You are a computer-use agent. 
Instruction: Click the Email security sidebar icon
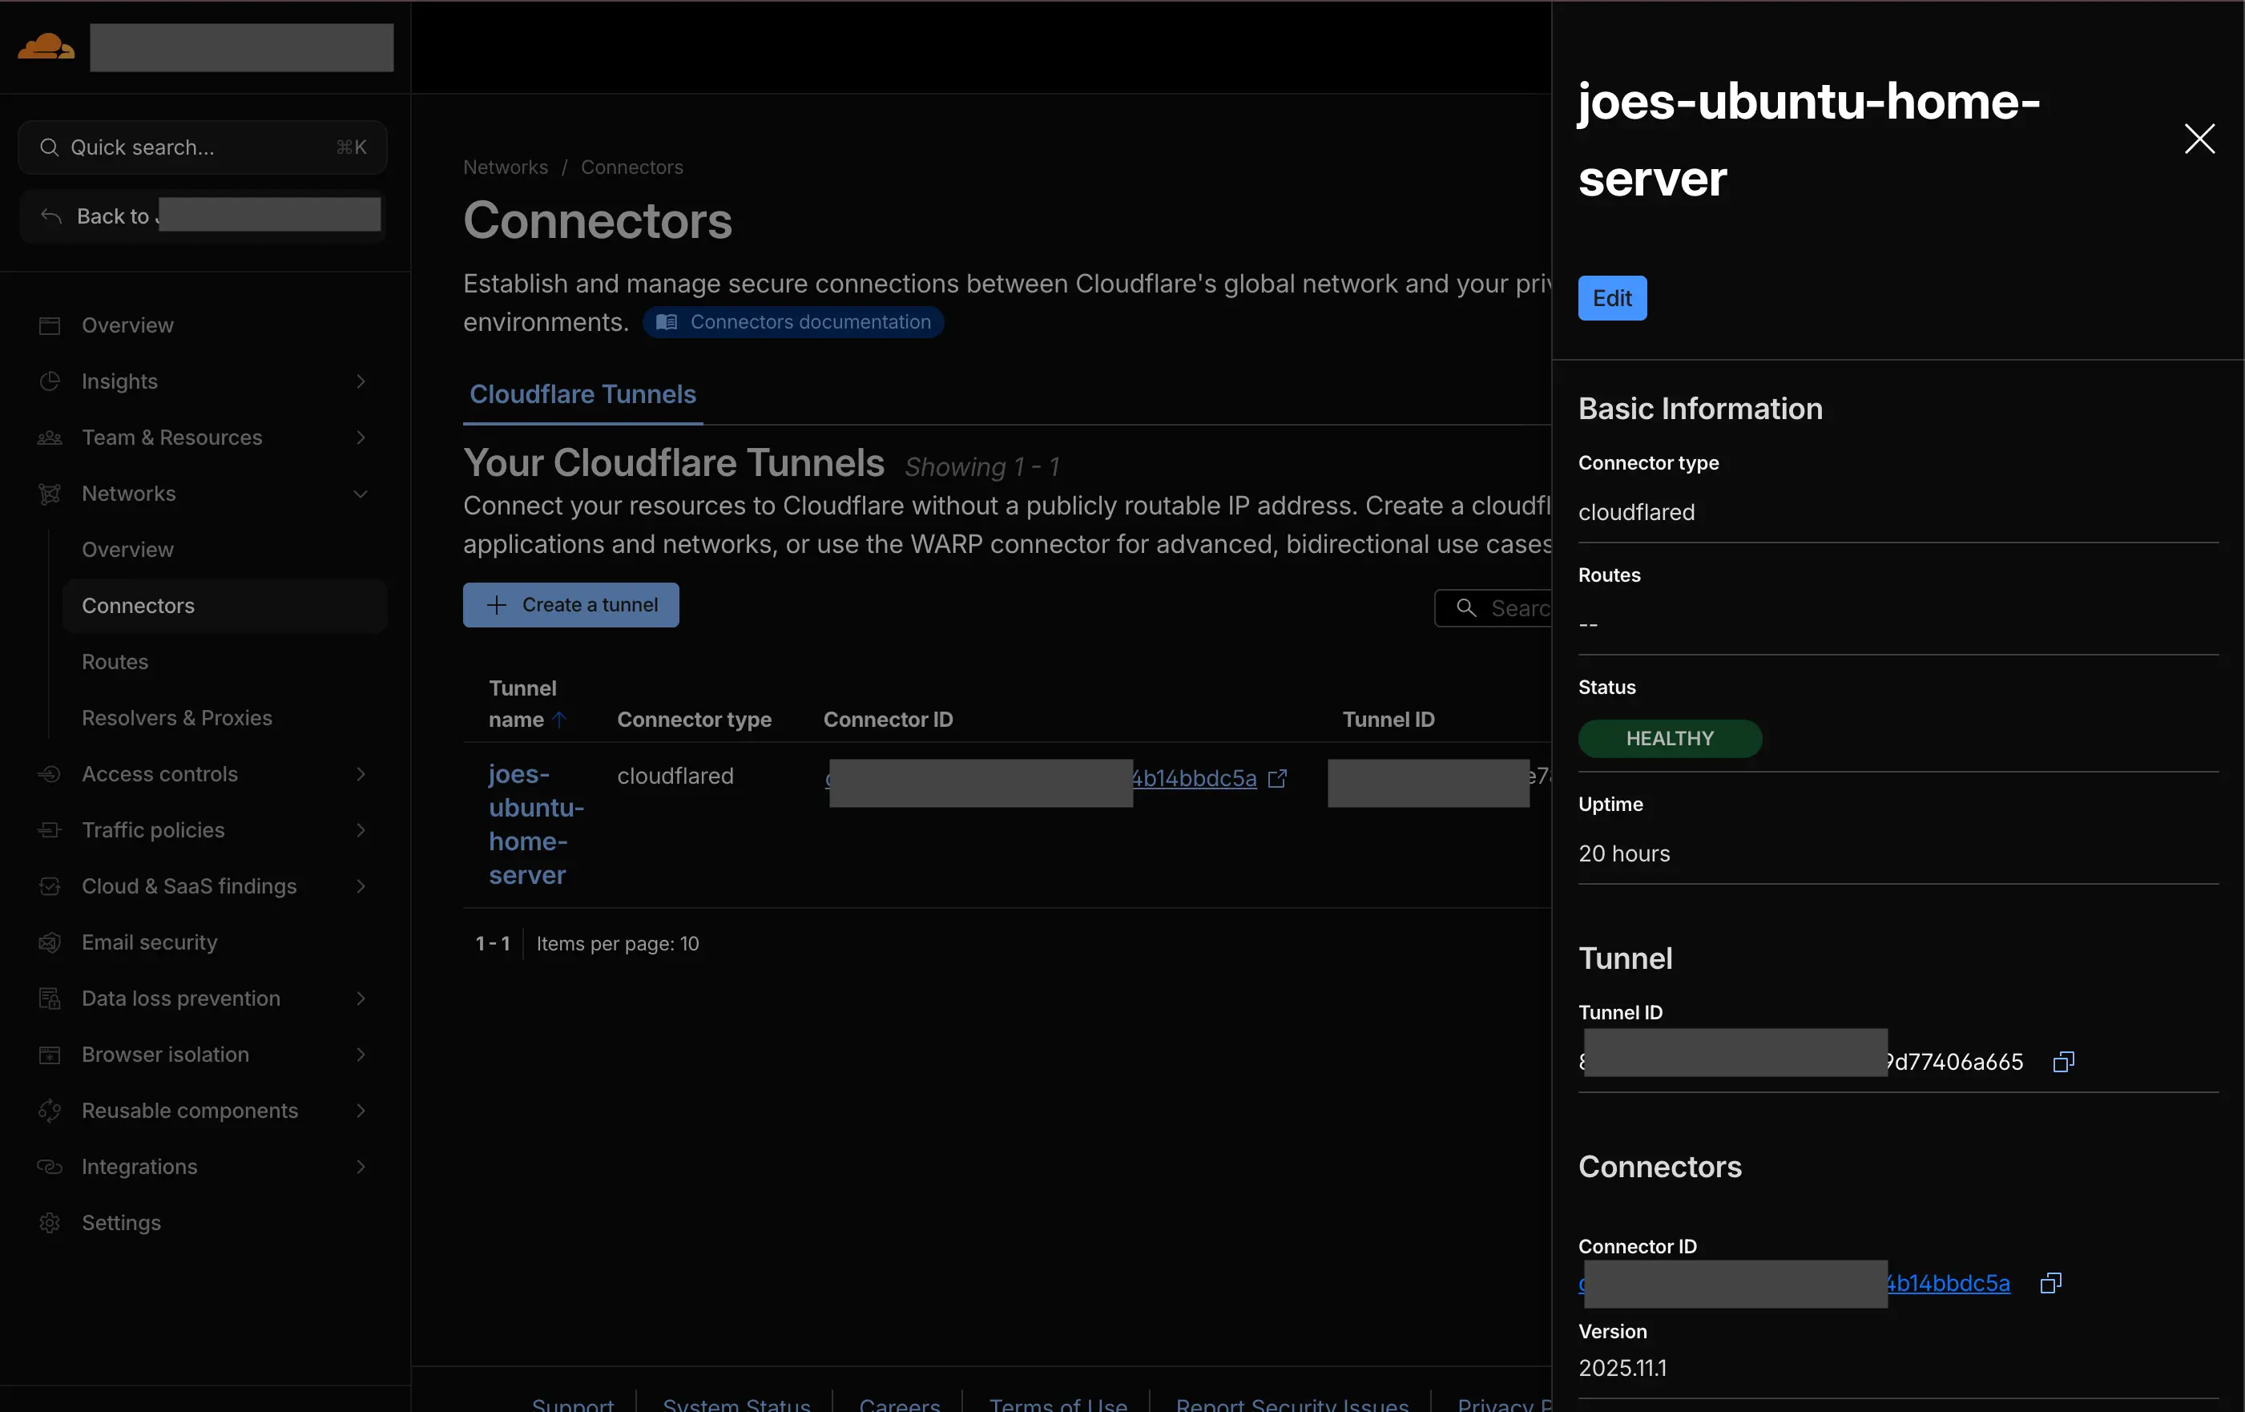point(50,942)
